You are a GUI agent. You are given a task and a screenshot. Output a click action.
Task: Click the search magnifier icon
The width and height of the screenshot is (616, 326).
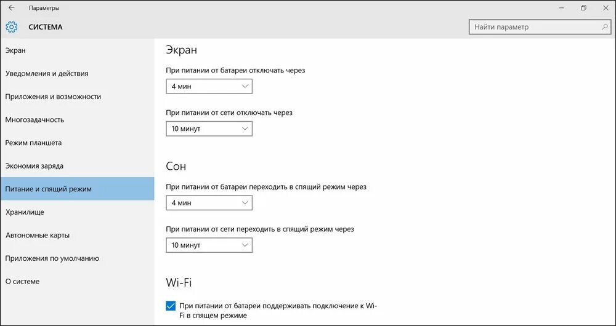pos(605,27)
